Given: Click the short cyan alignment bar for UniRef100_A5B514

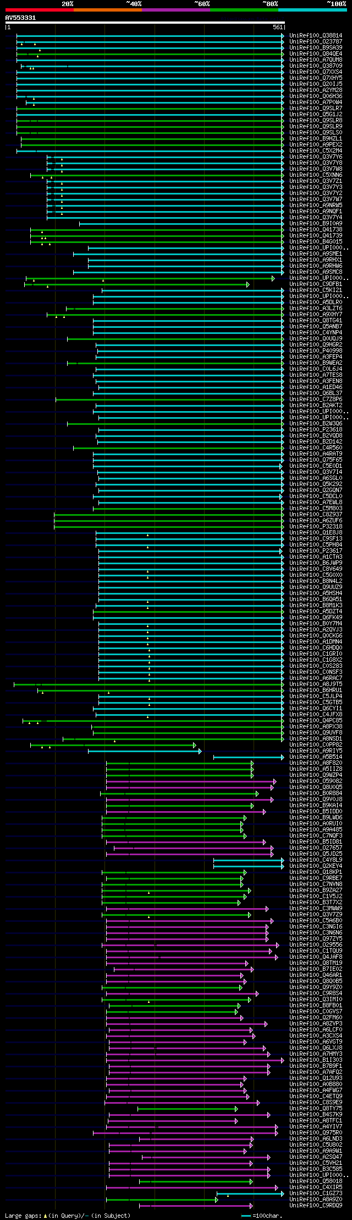Looking at the screenshot, I should coord(249,757).
